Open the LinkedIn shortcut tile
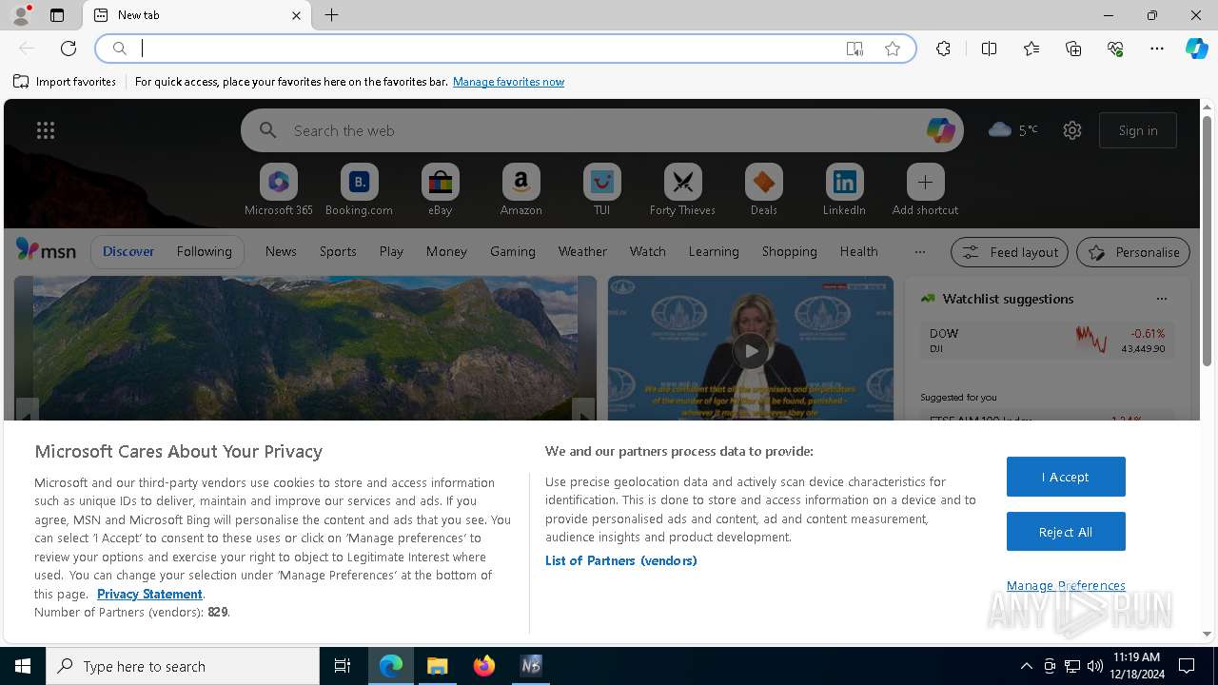 click(844, 190)
